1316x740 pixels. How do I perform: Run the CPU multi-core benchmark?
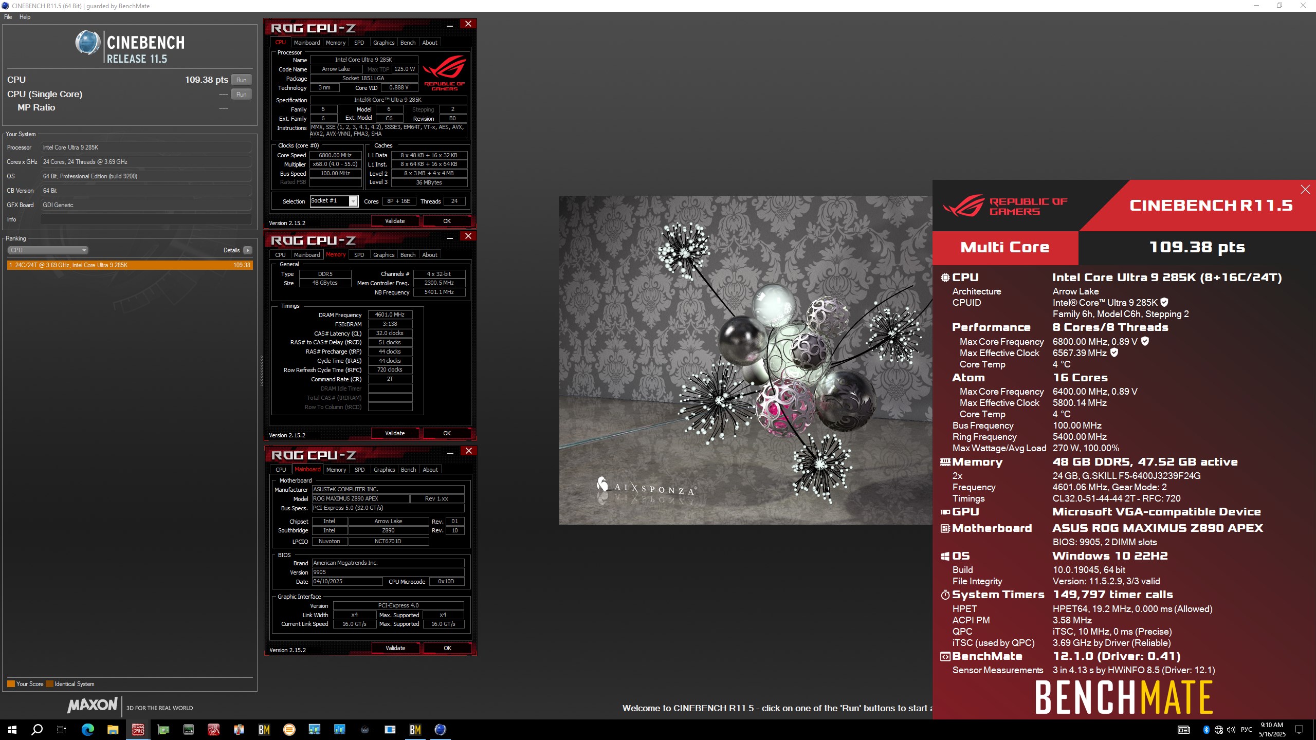point(242,80)
